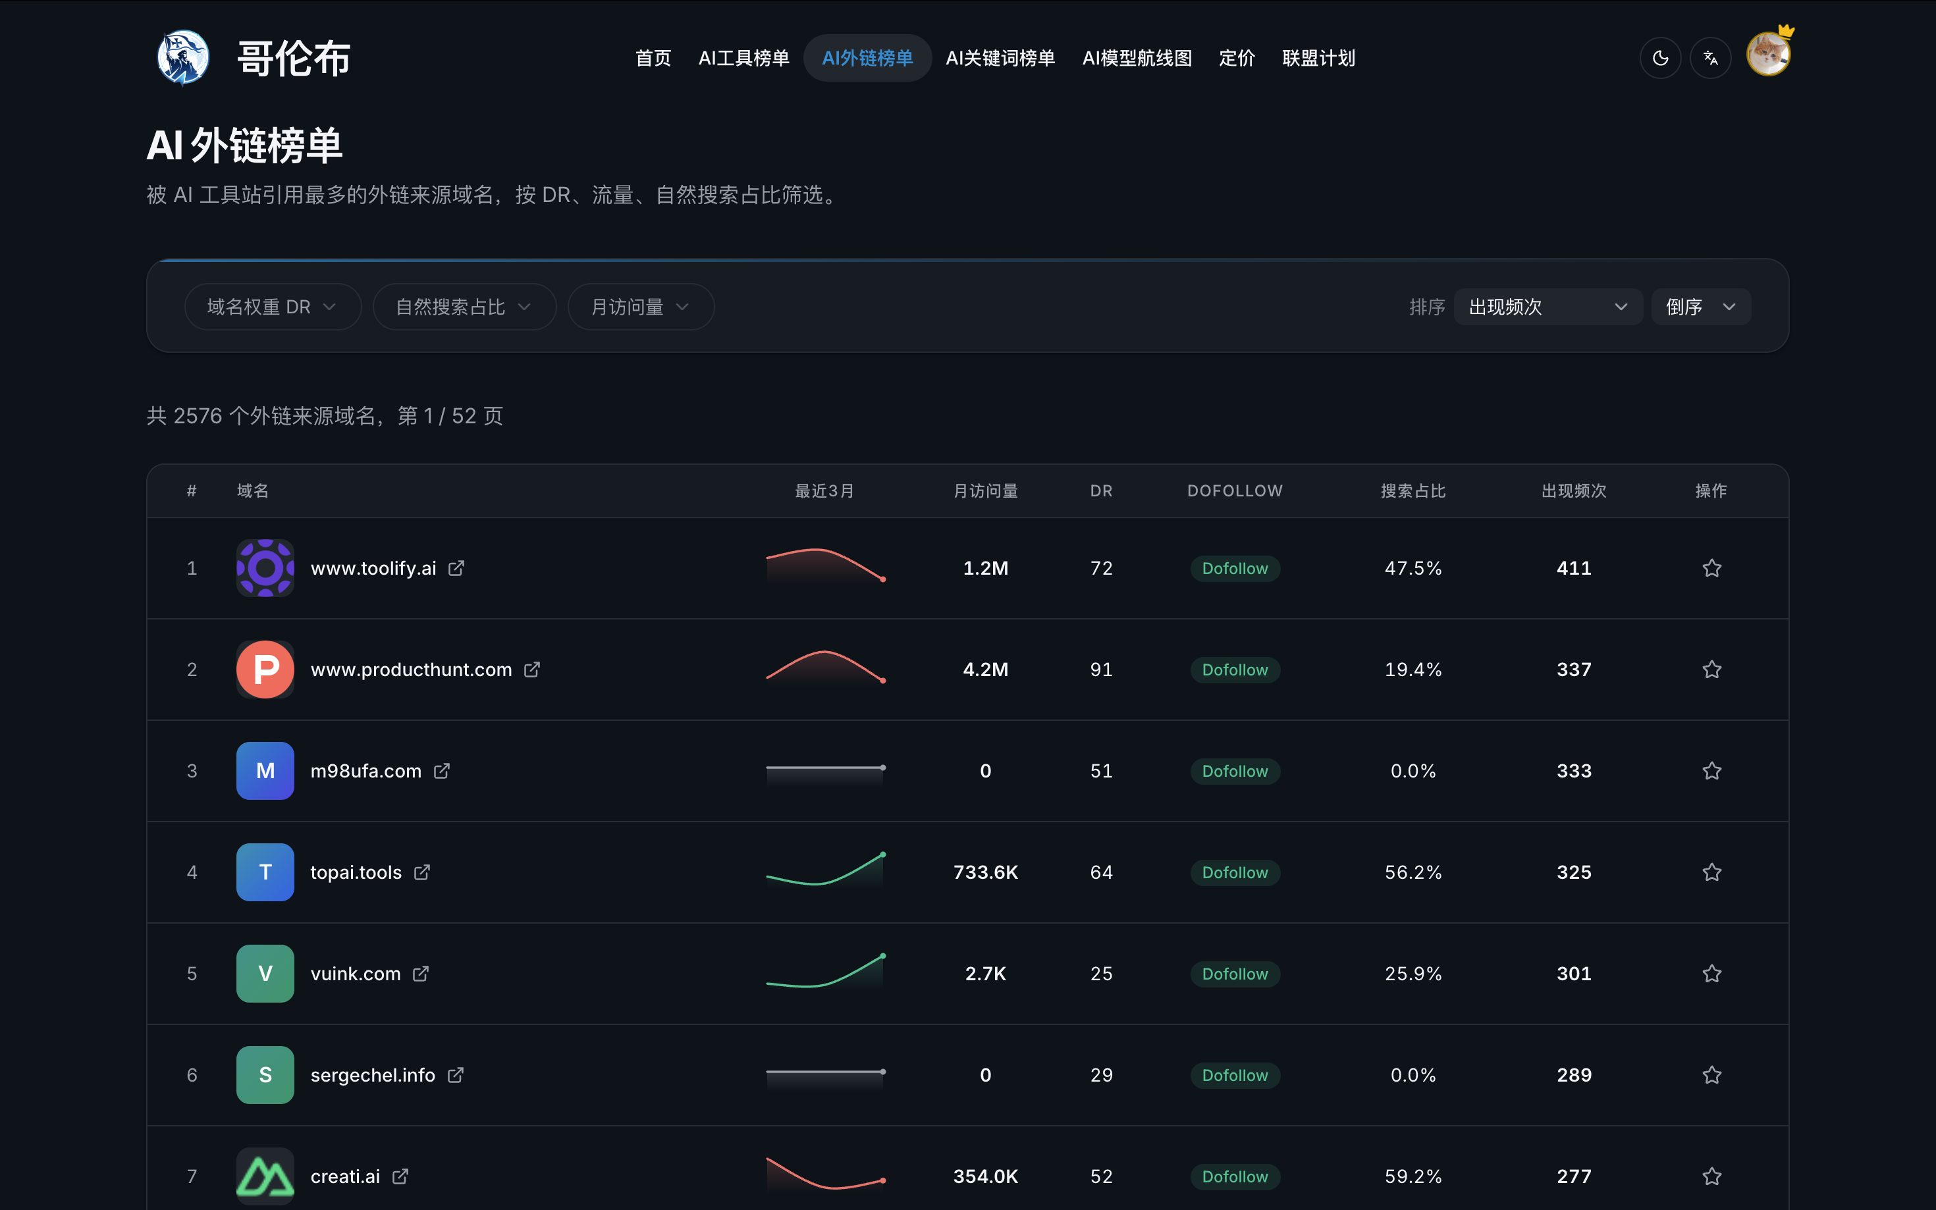The image size is (1936, 1210).
Task: Click the 出现频次 column header
Action: (x=1573, y=490)
